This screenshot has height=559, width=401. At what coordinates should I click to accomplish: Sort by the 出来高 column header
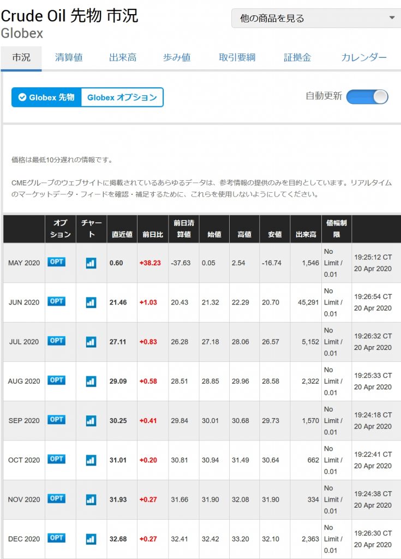pyautogui.click(x=306, y=234)
